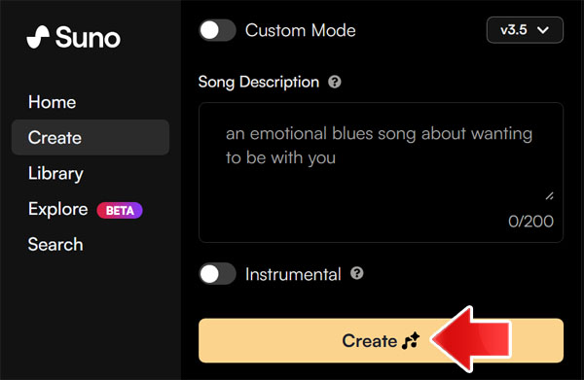
Task: Enable the Custom Mode switch
Action: coord(217,30)
